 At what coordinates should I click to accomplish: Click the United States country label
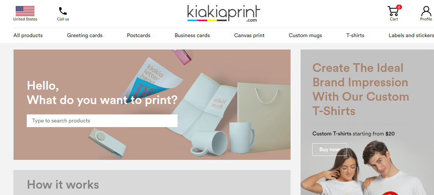(25, 19)
